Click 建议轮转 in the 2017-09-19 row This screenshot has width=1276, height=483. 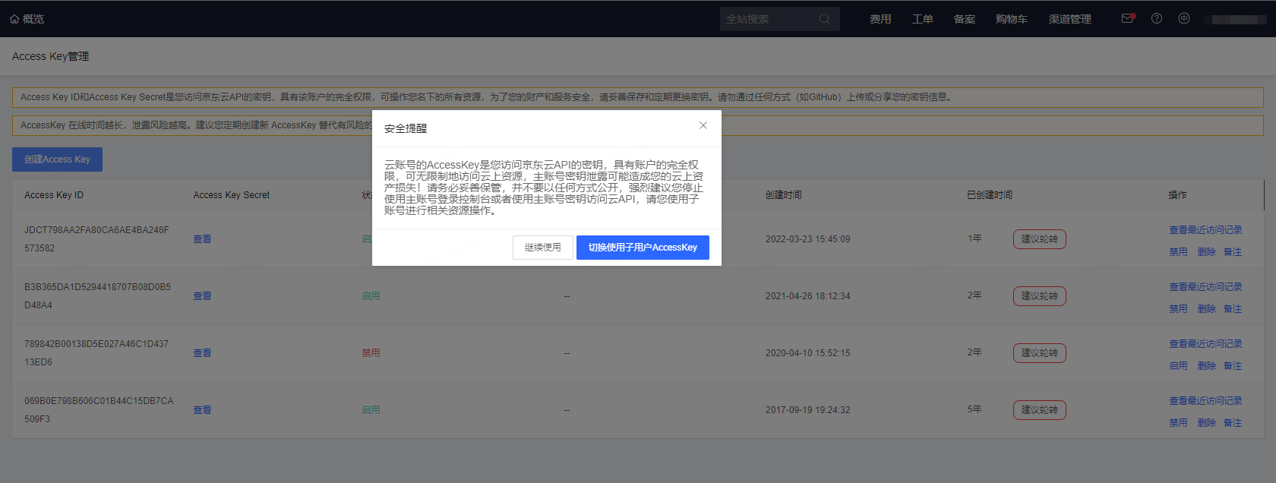(x=1040, y=410)
